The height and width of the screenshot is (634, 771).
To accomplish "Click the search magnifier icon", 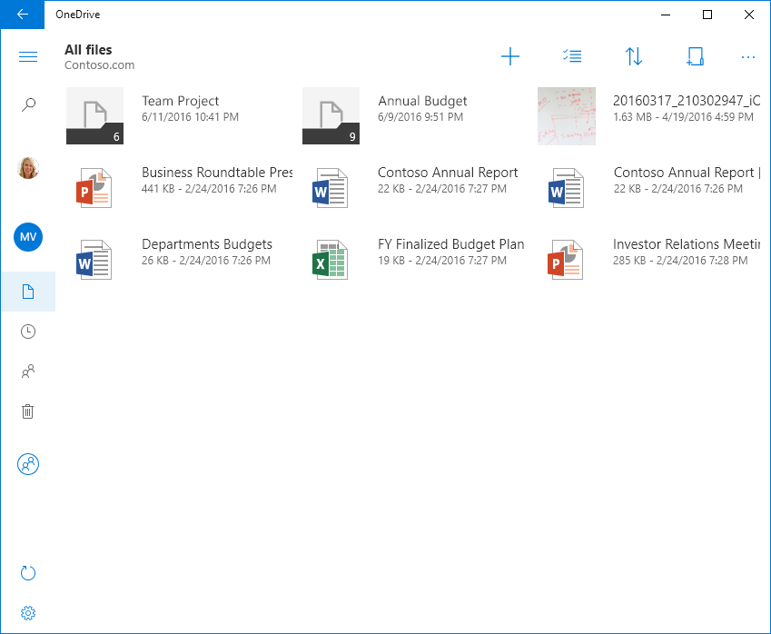I will [28, 105].
